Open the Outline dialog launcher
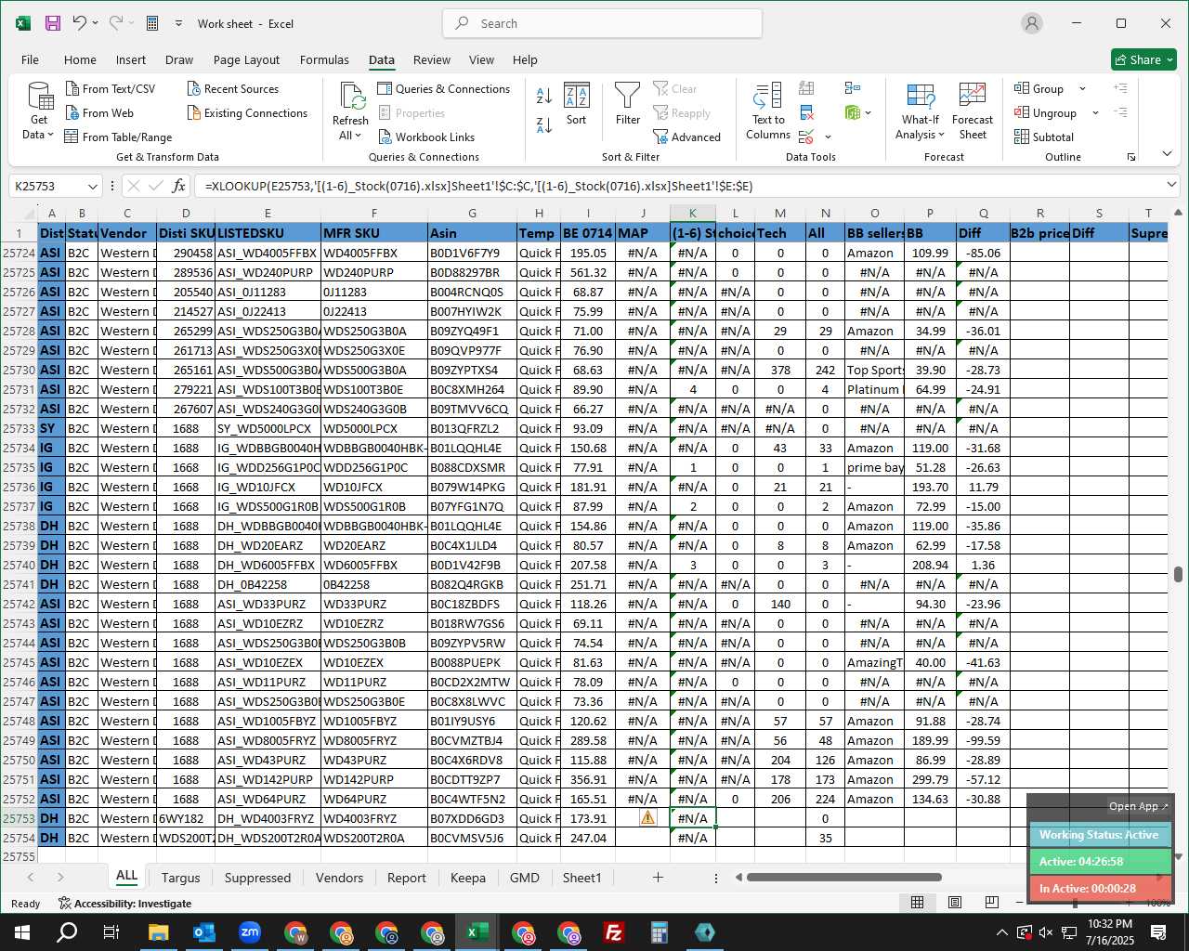The image size is (1189, 951). tap(1131, 157)
